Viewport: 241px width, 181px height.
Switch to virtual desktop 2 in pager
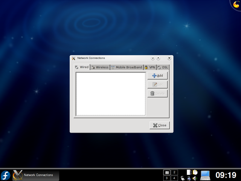[x=174, y=172]
